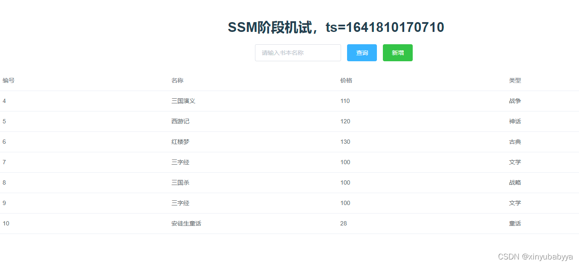
Task: Click price 100 in row 7
Action: [x=345, y=162]
